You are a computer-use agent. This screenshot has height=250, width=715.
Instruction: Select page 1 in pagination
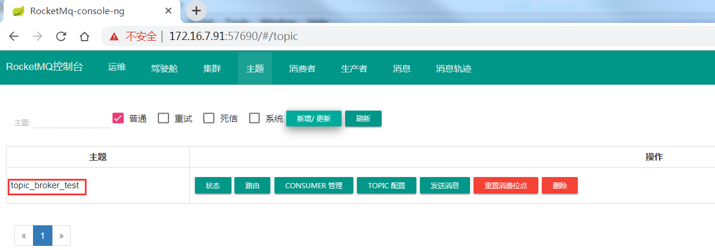tap(42, 235)
